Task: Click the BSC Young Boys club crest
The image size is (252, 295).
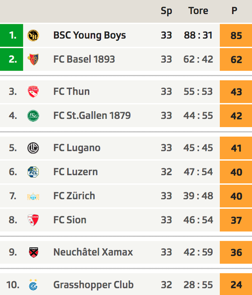Action: pyautogui.click(x=33, y=36)
